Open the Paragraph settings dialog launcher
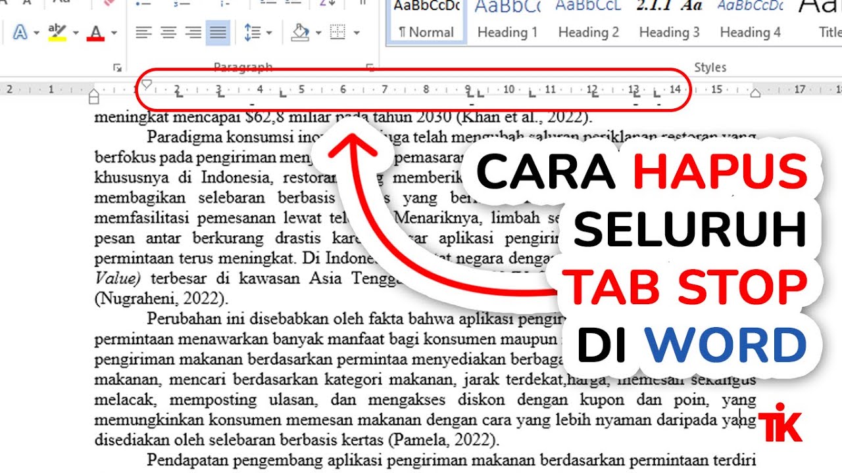The image size is (842, 473). click(x=370, y=68)
